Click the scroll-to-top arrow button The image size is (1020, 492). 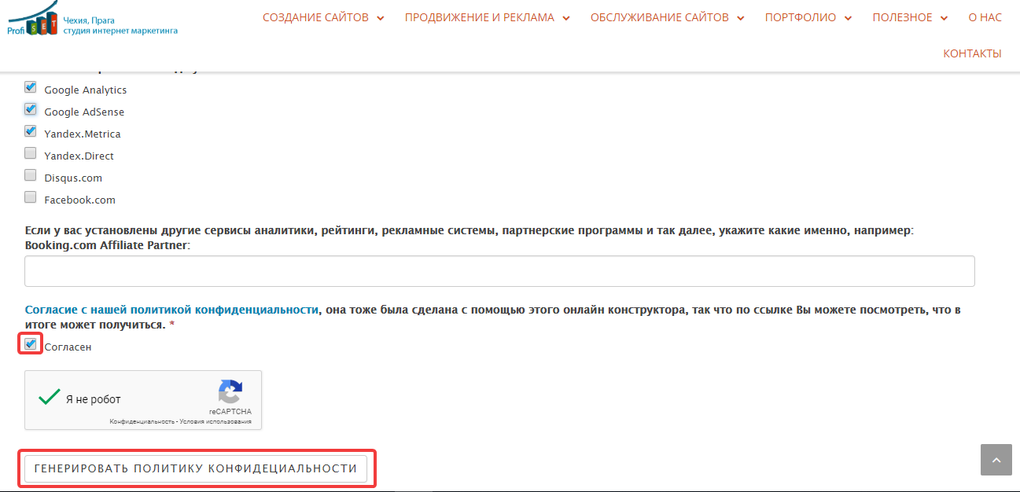(x=996, y=460)
